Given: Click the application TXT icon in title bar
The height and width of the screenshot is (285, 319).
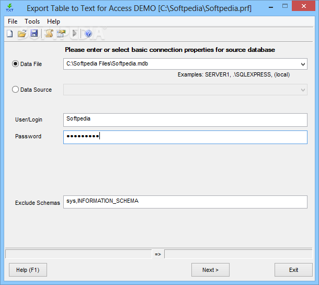Looking at the screenshot, I should click(9, 8).
